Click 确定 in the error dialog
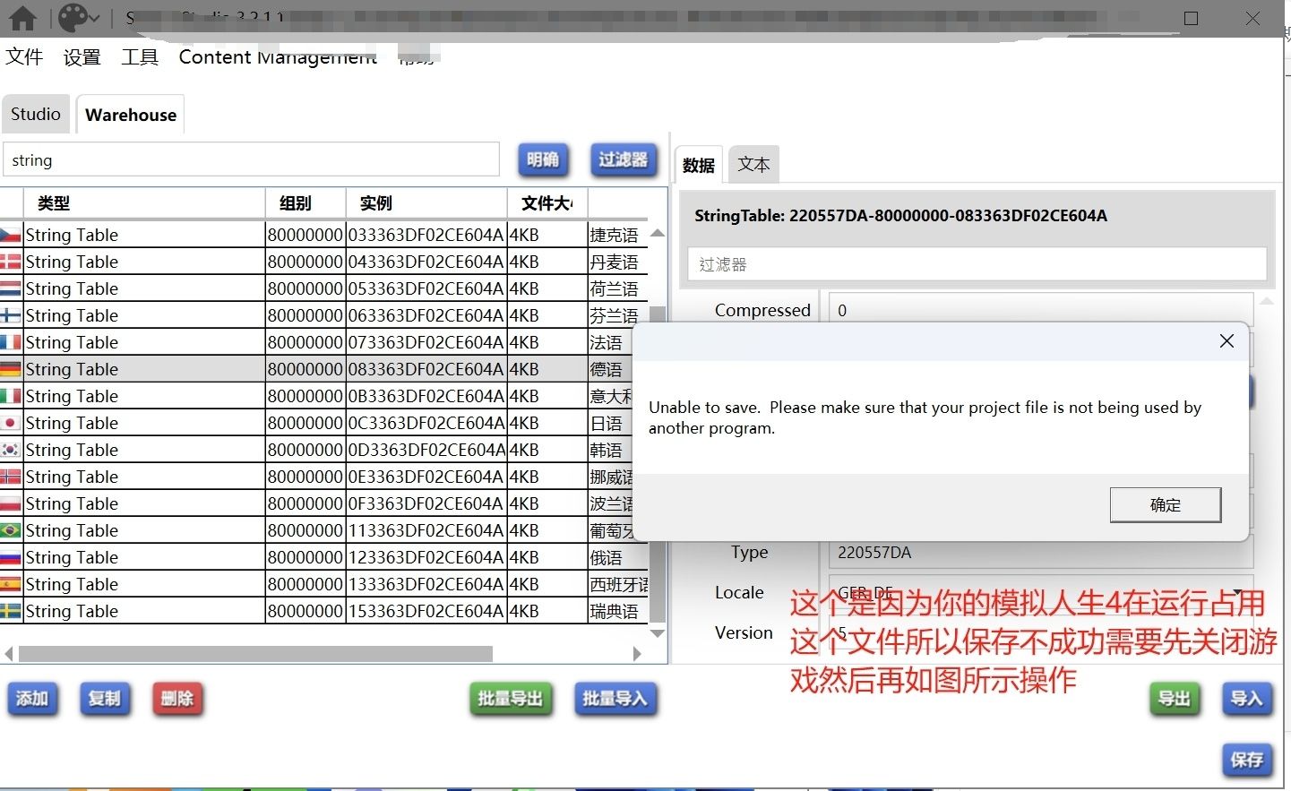Screen dimensions: 1291x791 (x=1166, y=504)
